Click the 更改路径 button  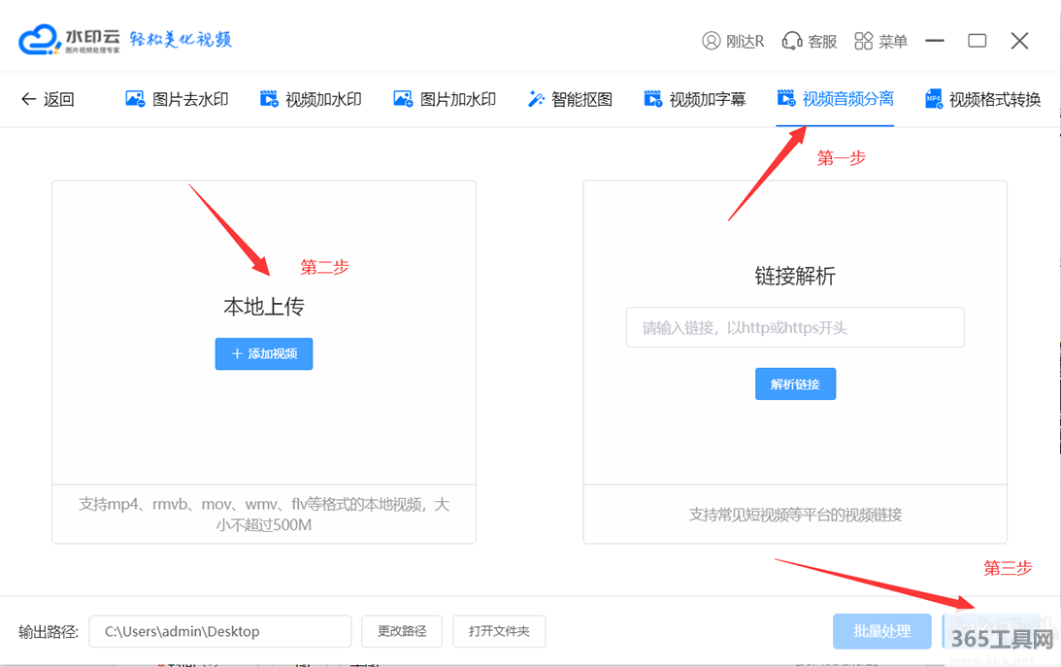tap(402, 631)
